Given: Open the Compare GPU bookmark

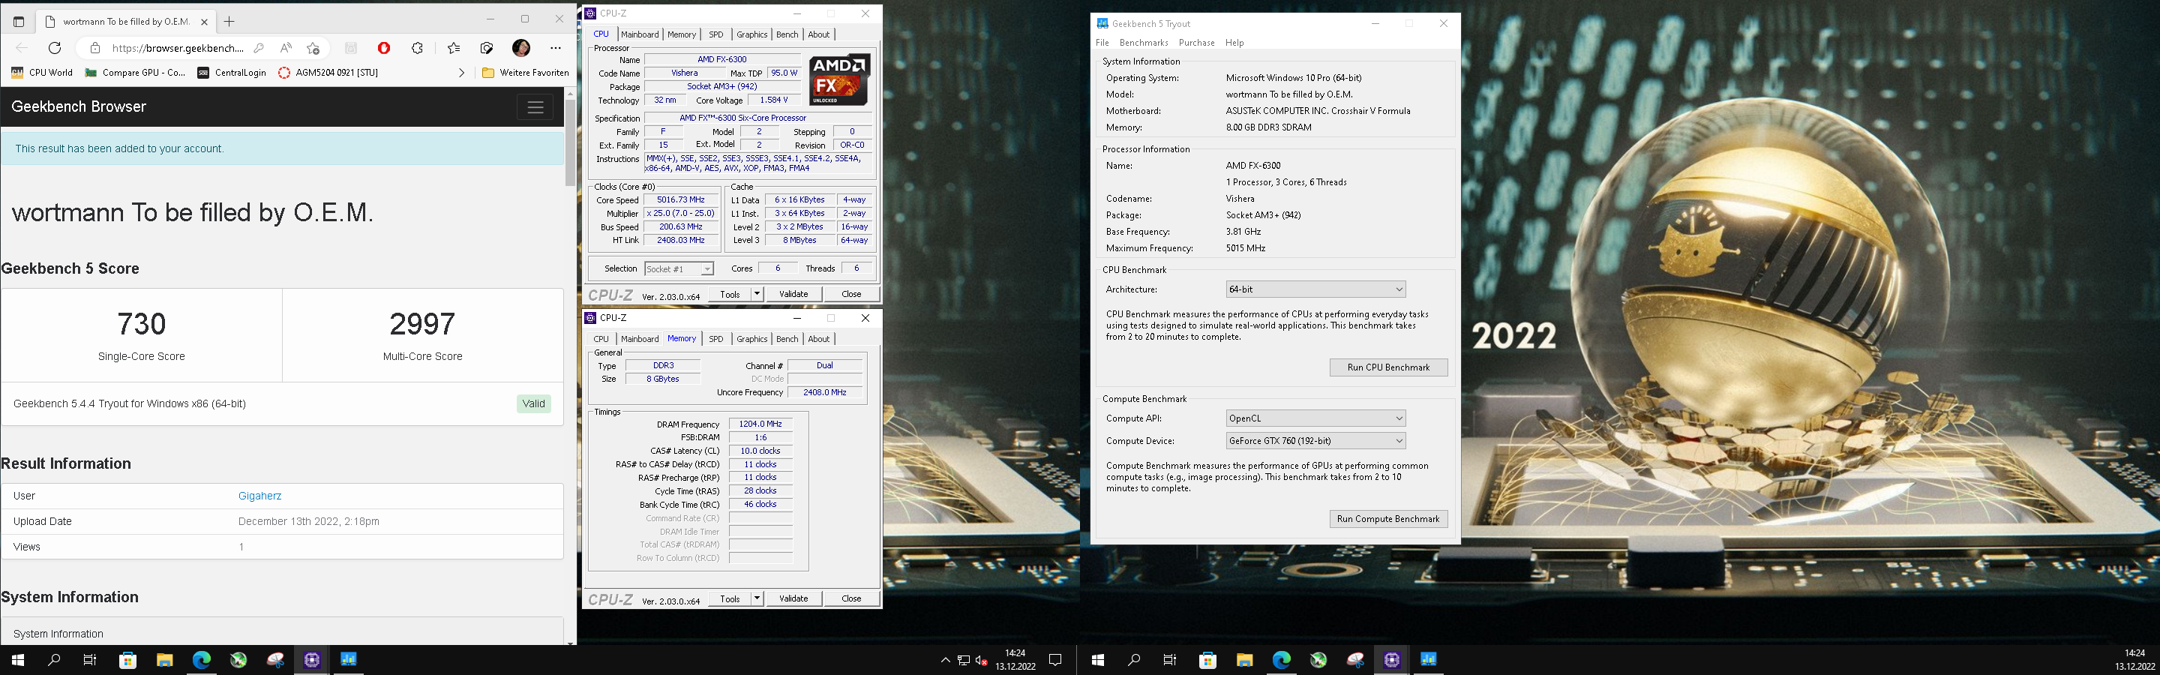Looking at the screenshot, I should (x=136, y=73).
